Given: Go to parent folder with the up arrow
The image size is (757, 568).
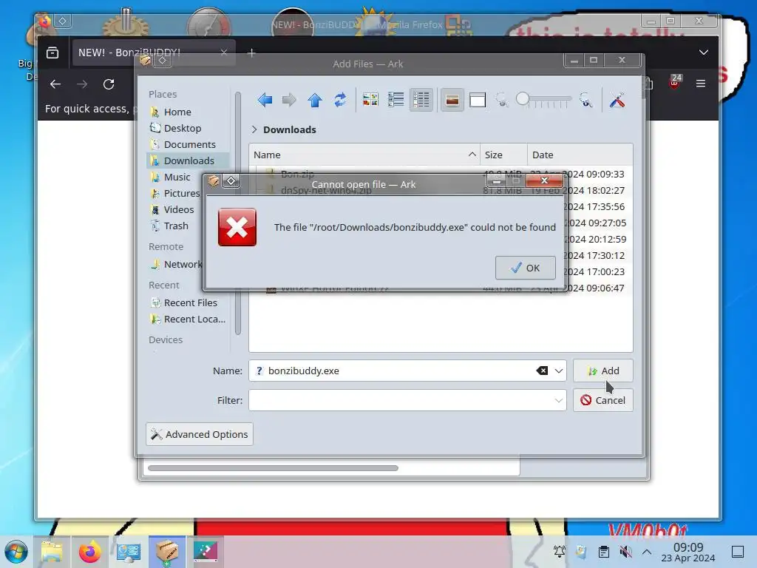Looking at the screenshot, I should [315, 100].
